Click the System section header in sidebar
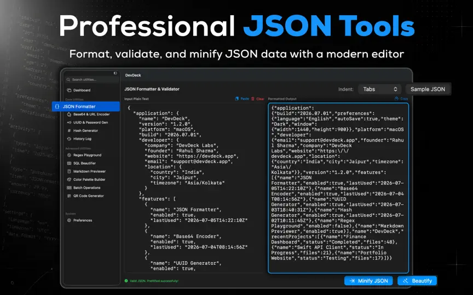The width and height of the screenshot is (473, 295). [70, 214]
